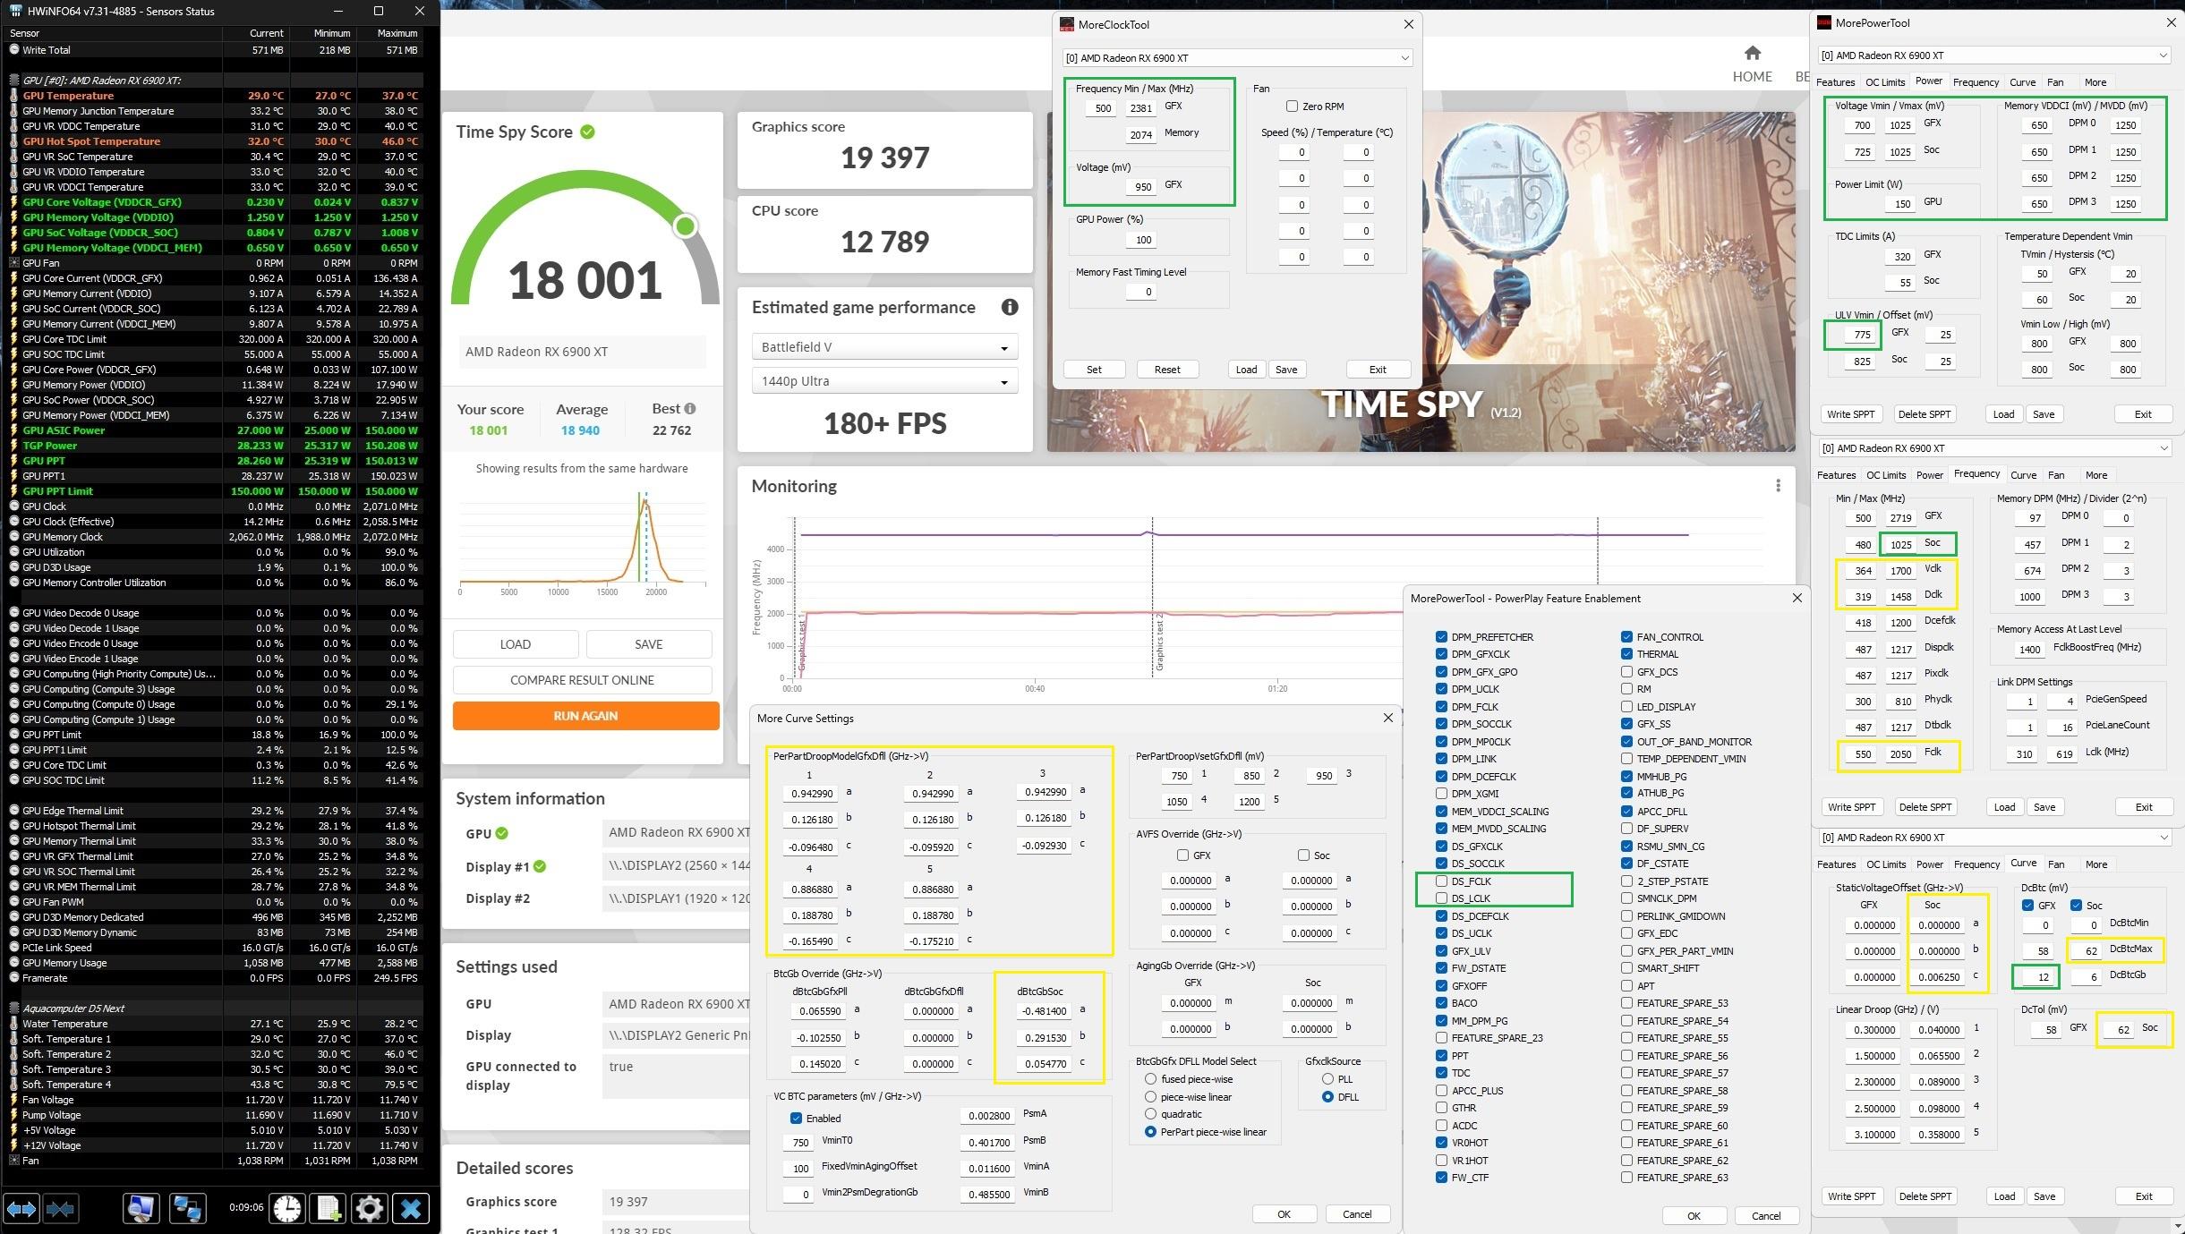Open MoreClockTool GPU selection dropdown
2185x1234 pixels.
(x=1237, y=58)
